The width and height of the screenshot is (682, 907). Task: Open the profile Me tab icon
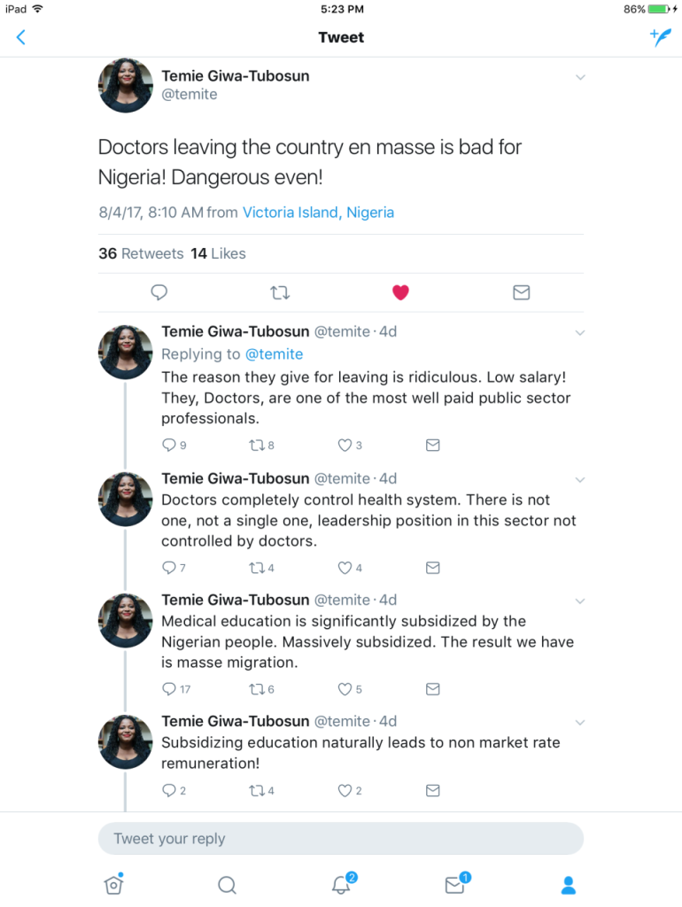coord(569,885)
